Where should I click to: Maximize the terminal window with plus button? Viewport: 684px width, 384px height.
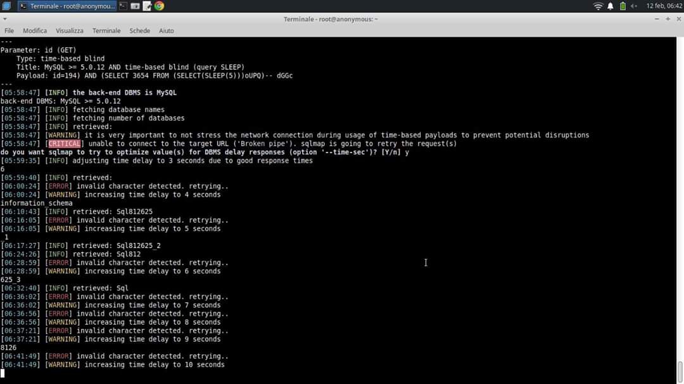pyautogui.click(x=668, y=19)
